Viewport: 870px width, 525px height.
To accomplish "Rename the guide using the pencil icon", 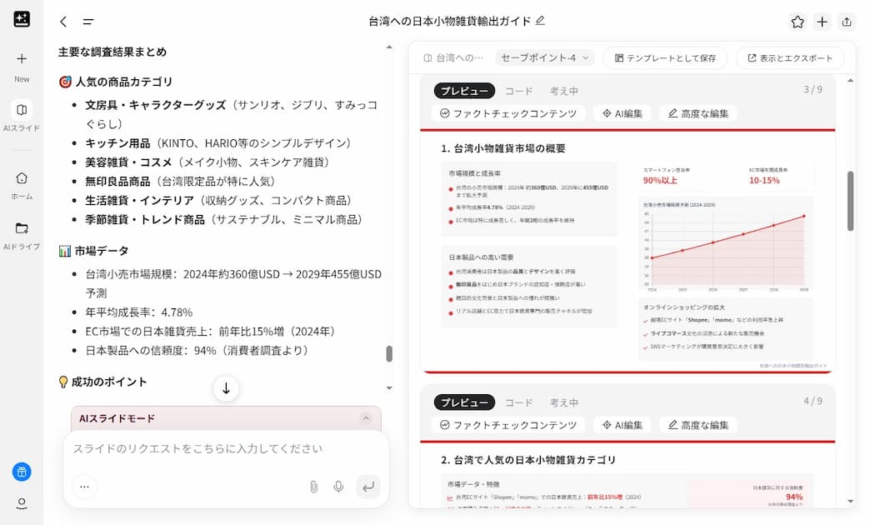I will point(540,22).
